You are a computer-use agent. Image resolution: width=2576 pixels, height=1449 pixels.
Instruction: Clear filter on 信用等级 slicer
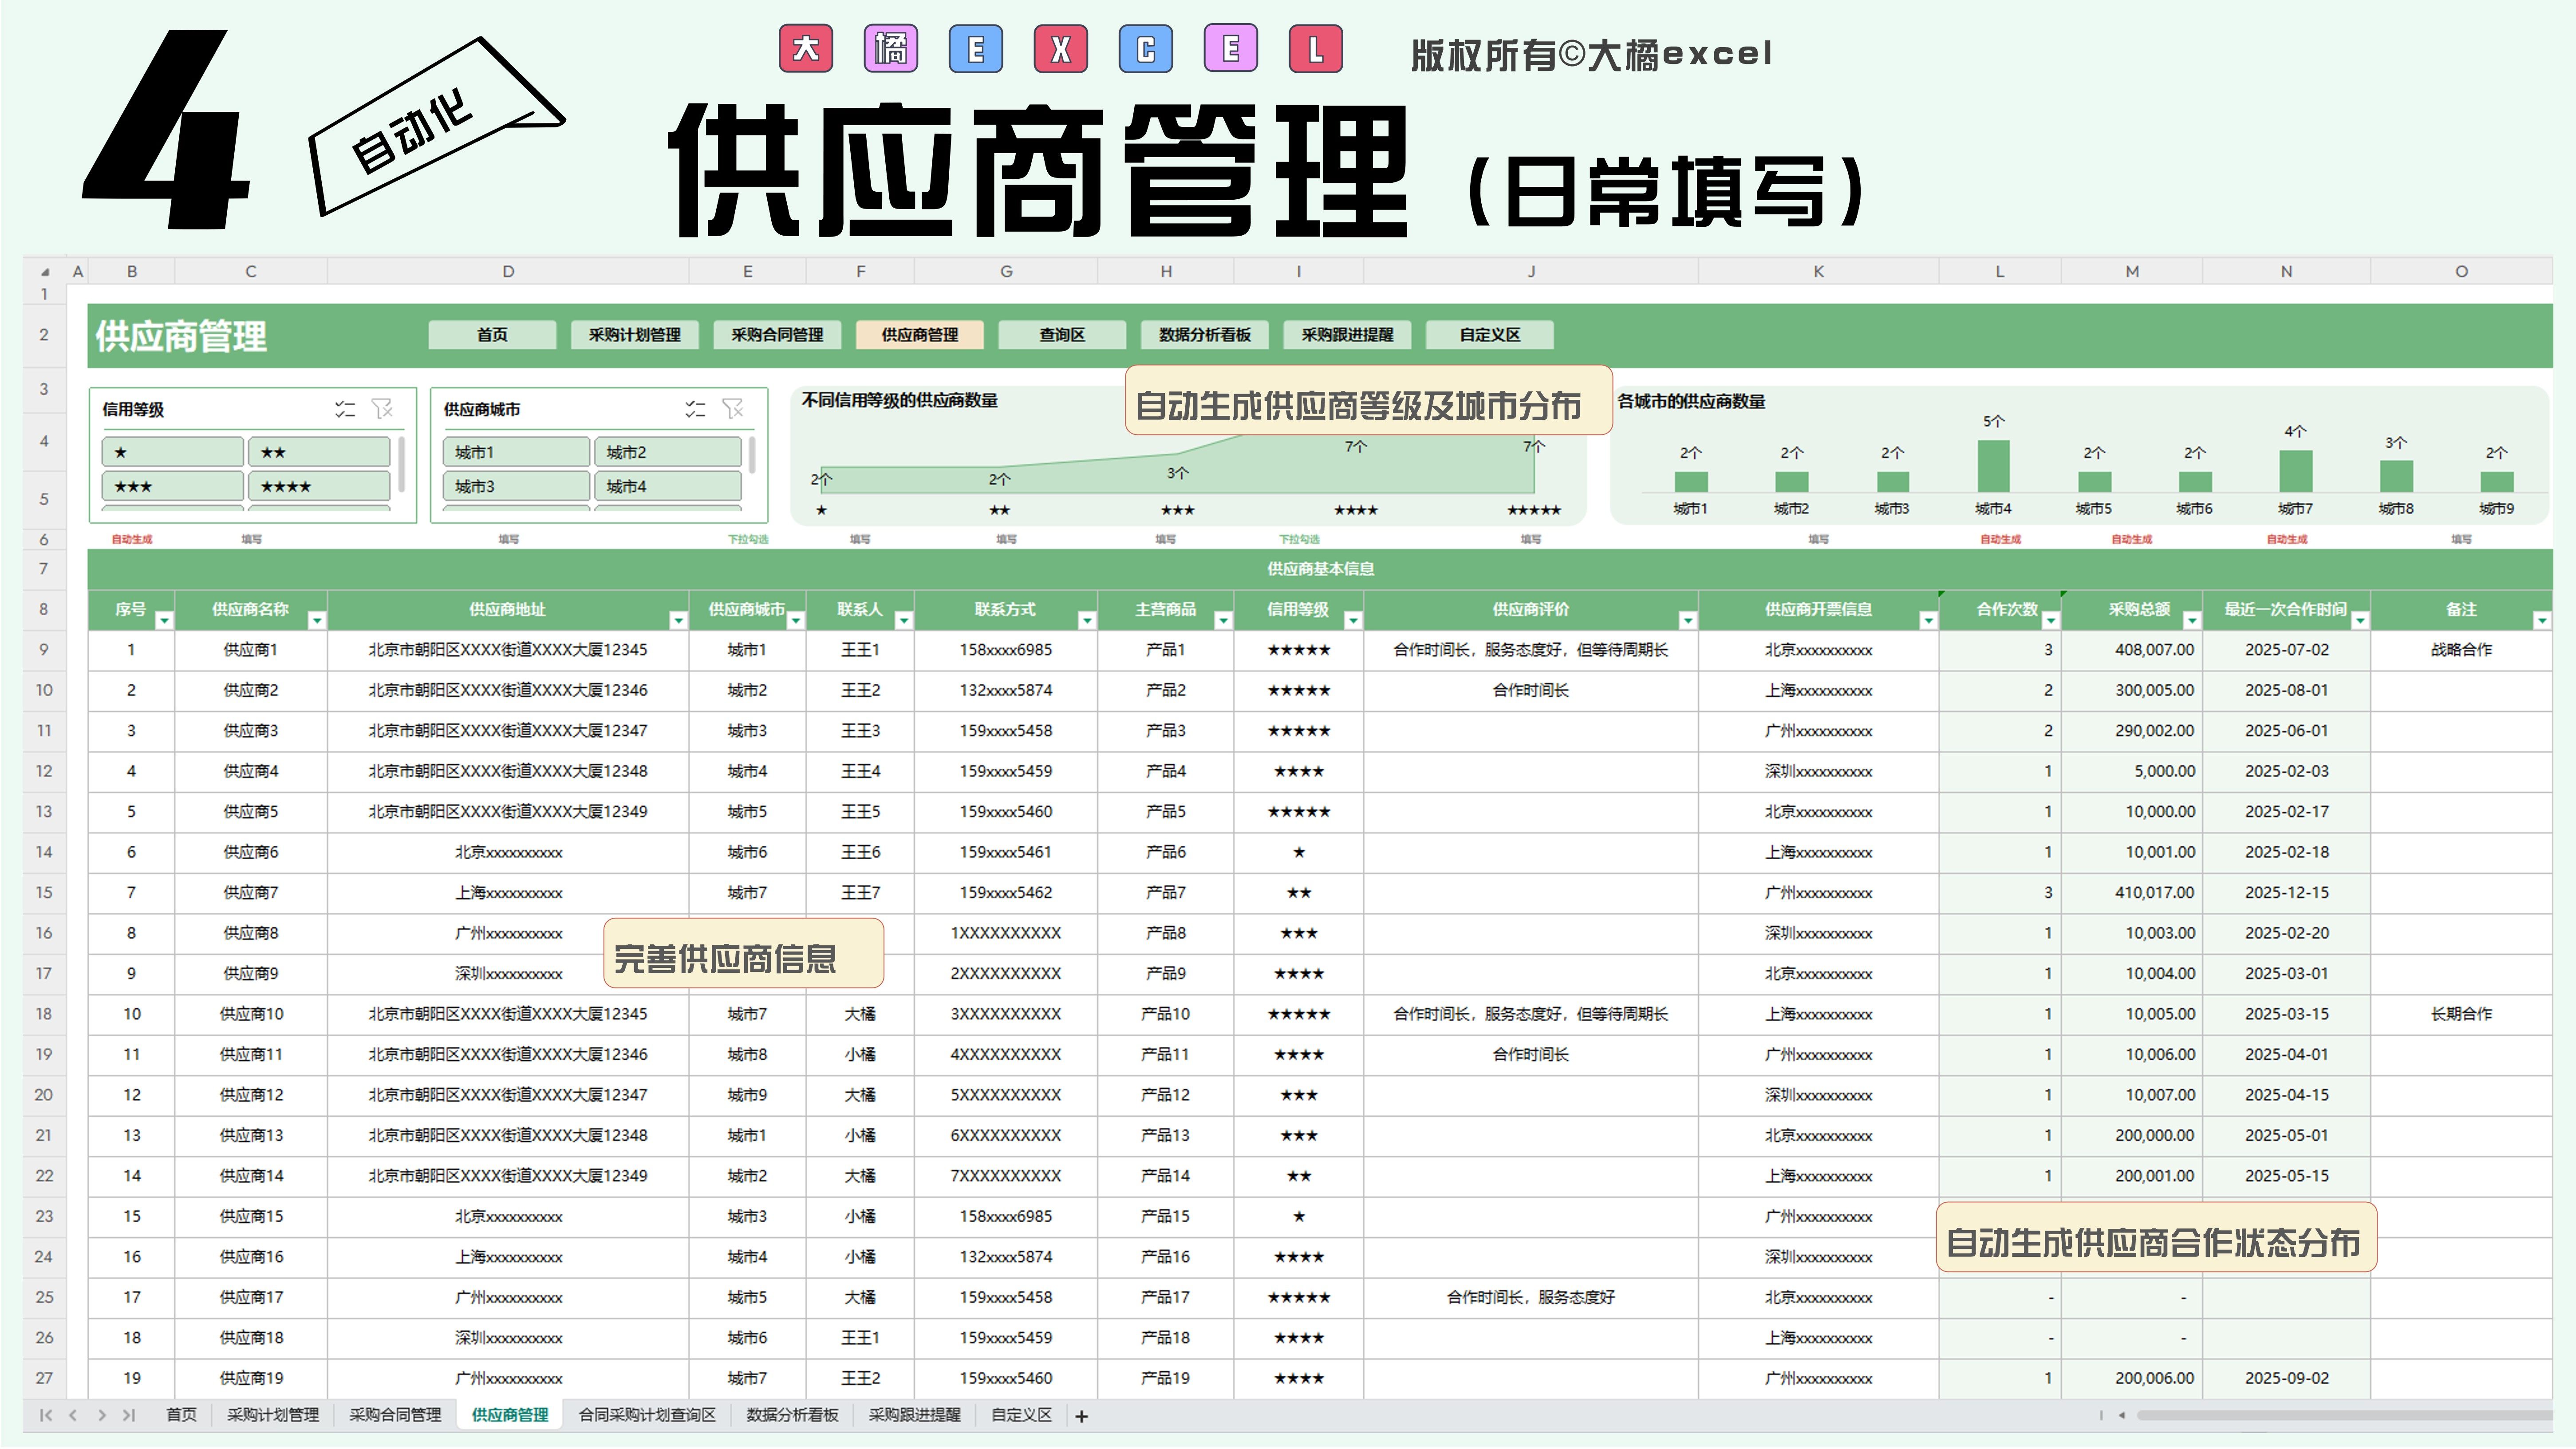point(382,409)
